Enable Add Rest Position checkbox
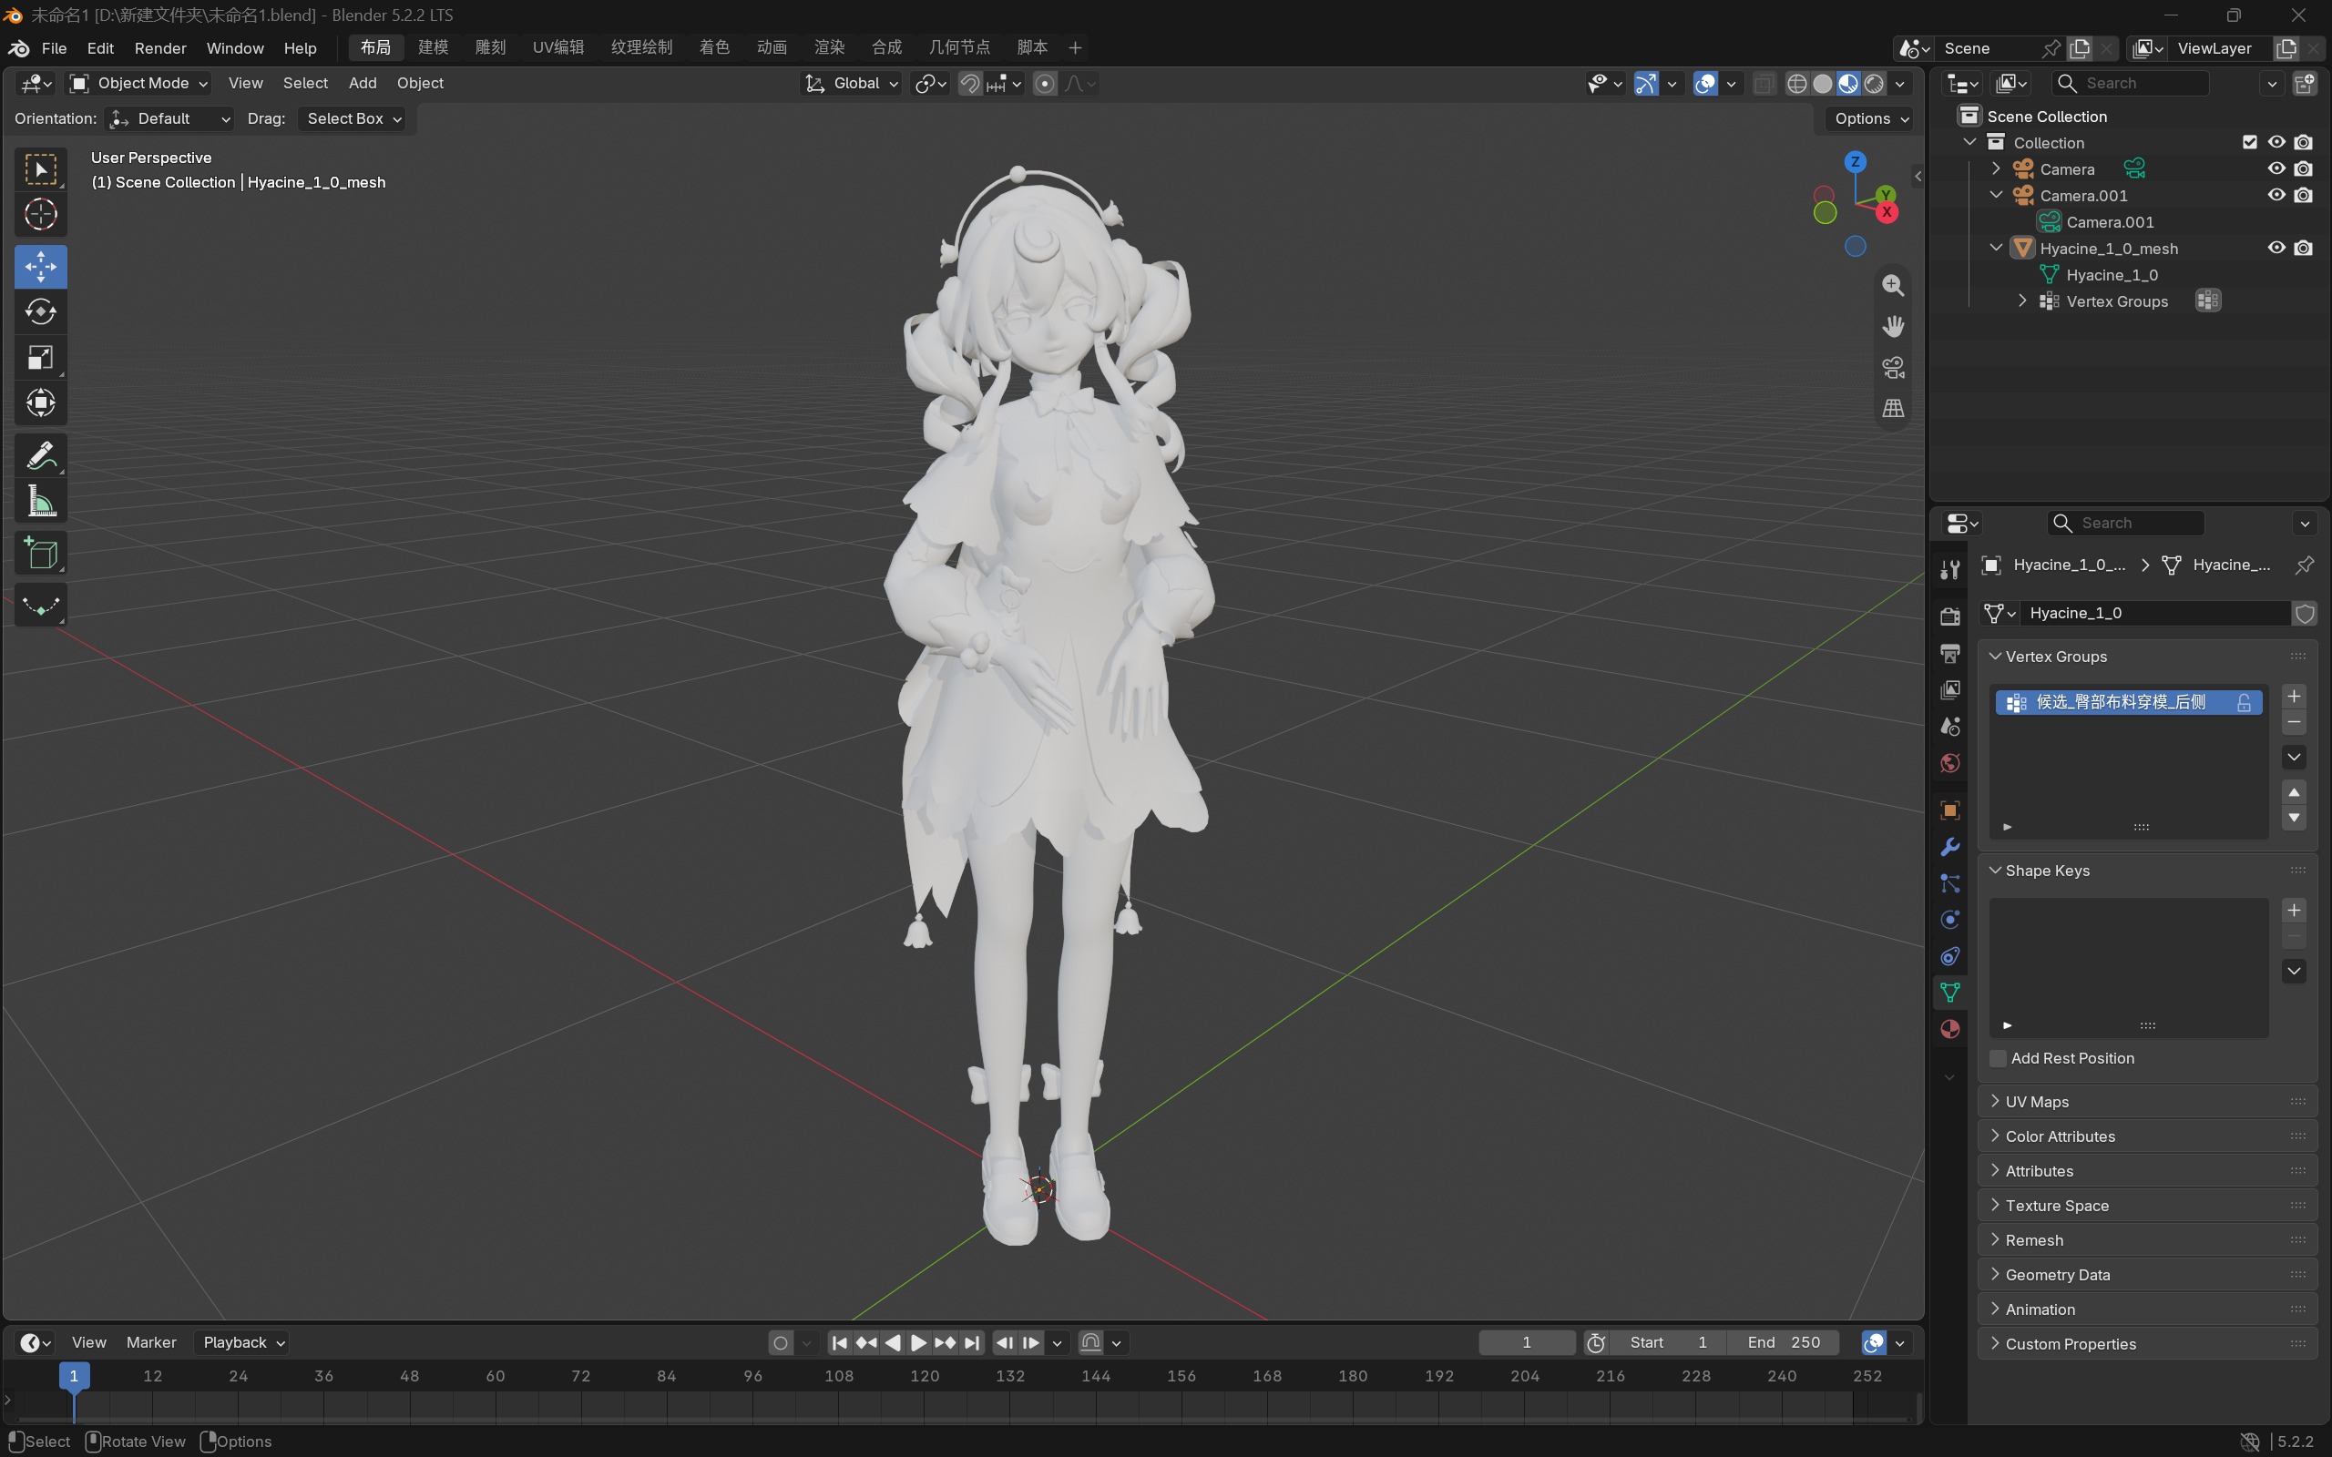Viewport: 2332px width, 1457px height. (x=1999, y=1058)
